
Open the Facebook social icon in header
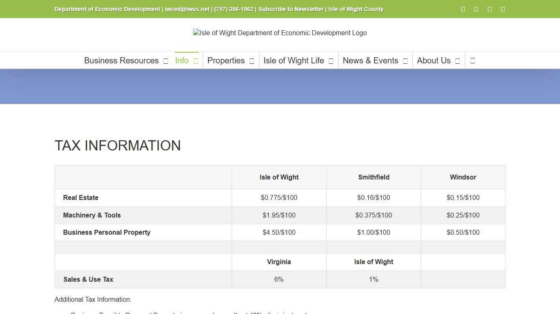tap(463, 9)
